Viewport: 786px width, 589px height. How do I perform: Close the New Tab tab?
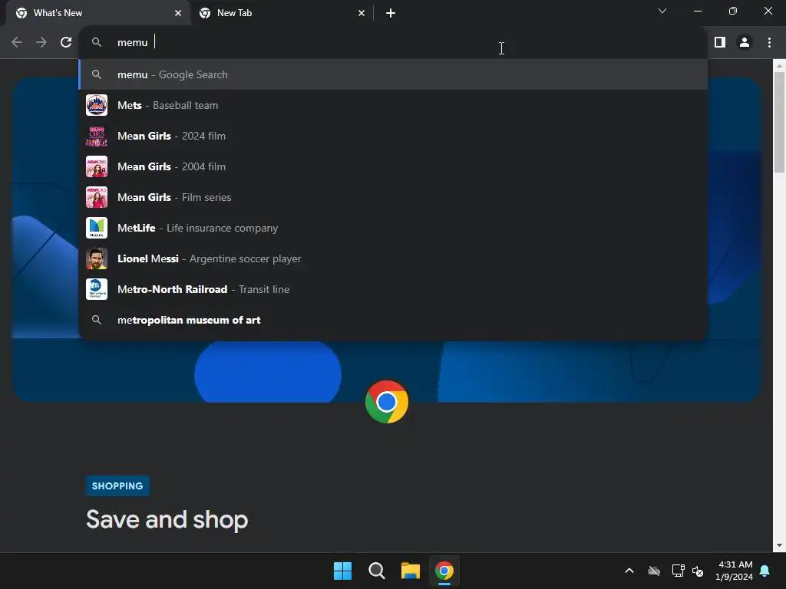[362, 13]
